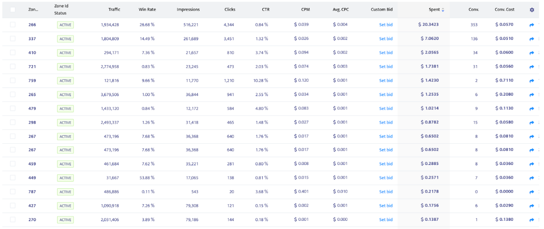Screen dimensions: 544x229
Task: Click the share arrow for zone 270
Action: (x=532, y=220)
